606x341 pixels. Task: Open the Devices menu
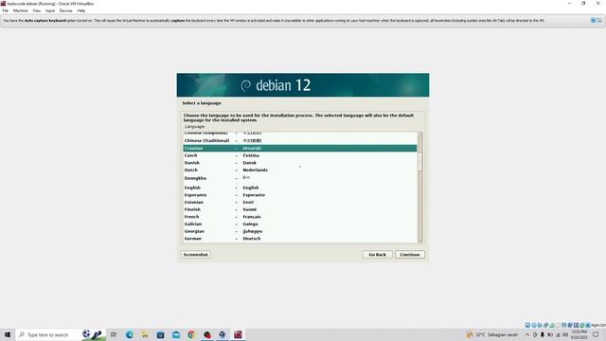click(65, 10)
